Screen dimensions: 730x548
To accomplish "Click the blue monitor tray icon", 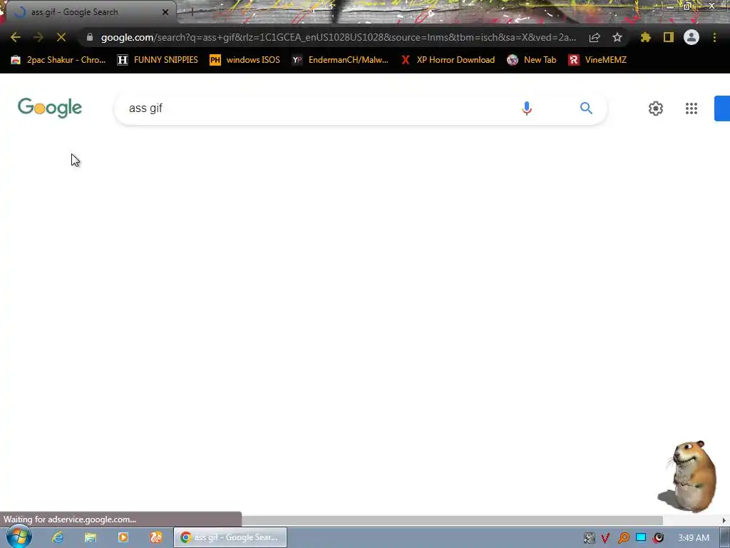I will pyautogui.click(x=641, y=538).
